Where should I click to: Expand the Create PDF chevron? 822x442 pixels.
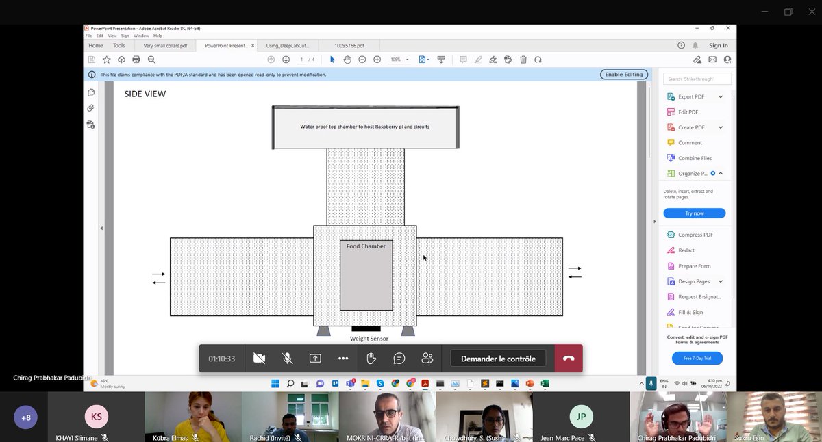(x=721, y=127)
